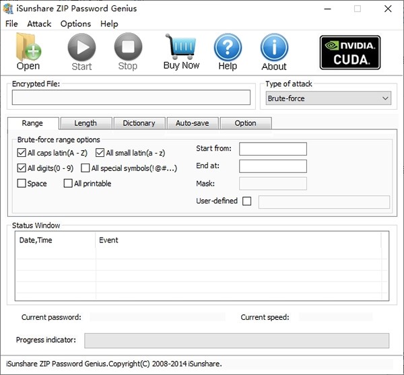Screen dimensions: 404x375
Task: Open the Attack menu
Action: pos(39,24)
